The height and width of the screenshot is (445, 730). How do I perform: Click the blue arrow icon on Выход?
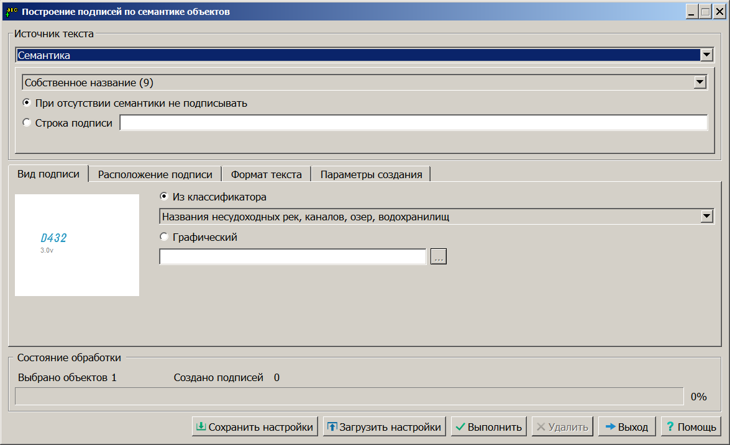pos(610,427)
